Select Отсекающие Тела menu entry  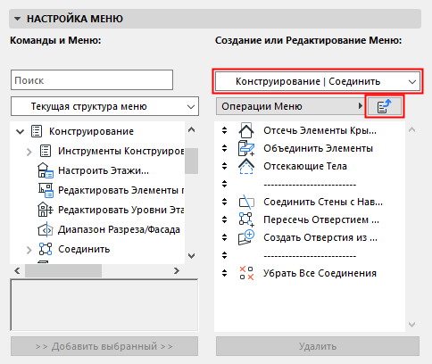305,166
